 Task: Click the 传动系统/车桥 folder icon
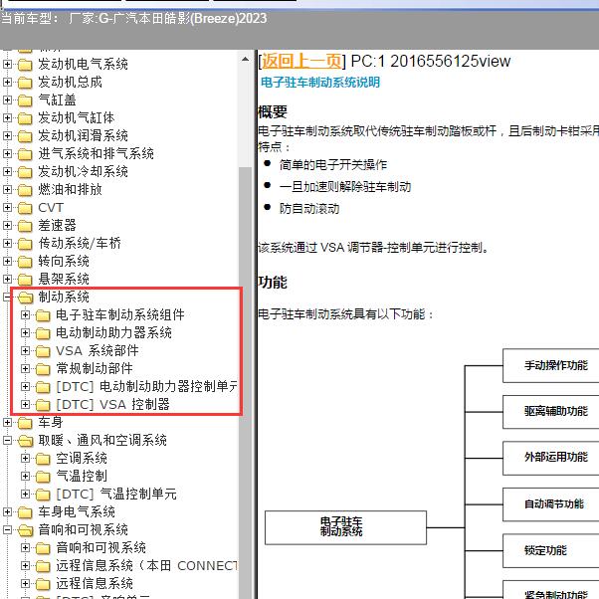pyautogui.click(x=25, y=244)
